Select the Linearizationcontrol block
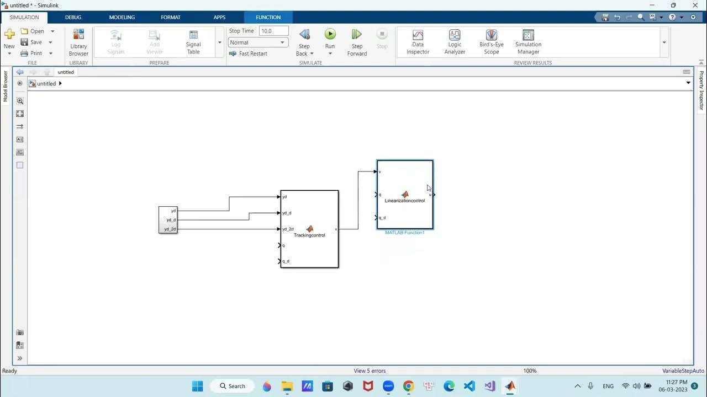 point(405,195)
